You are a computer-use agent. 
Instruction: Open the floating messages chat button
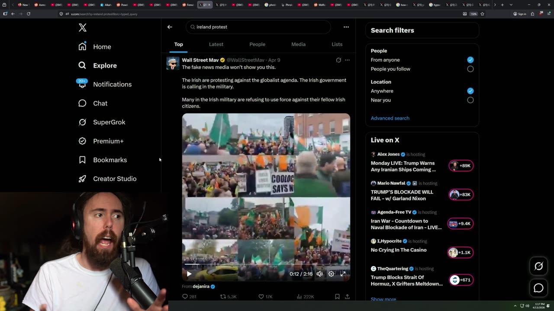539,288
